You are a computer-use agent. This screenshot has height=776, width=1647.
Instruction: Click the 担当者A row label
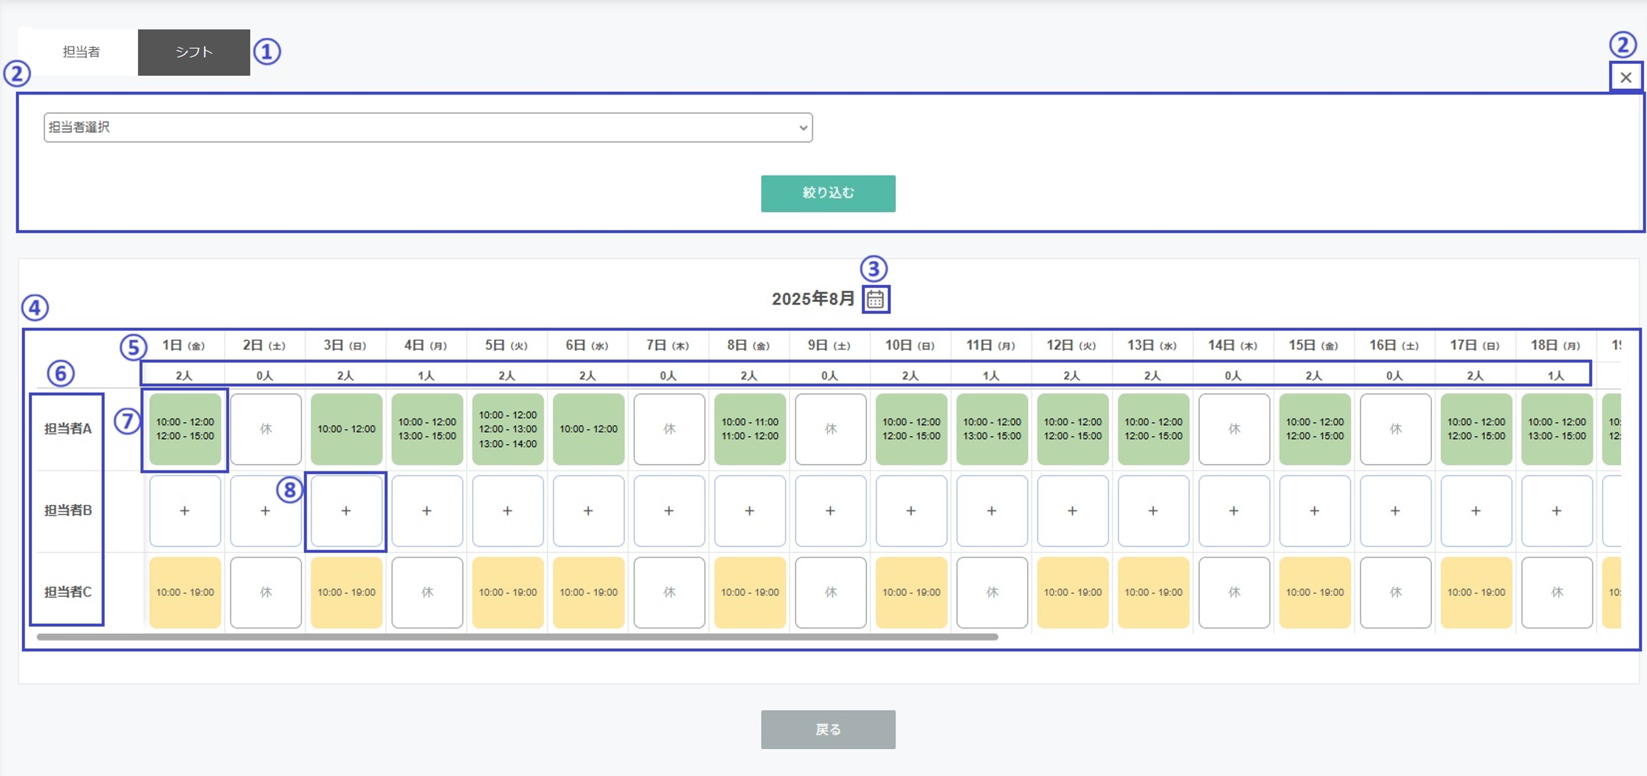(68, 429)
